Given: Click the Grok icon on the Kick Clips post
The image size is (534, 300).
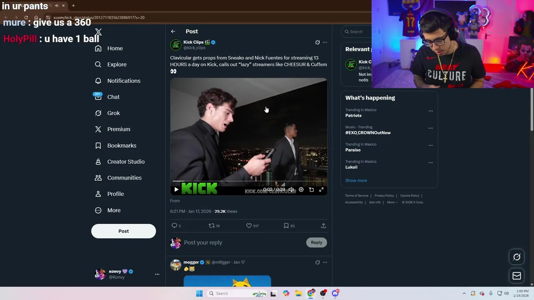Looking at the screenshot, I should coord(317,42).
